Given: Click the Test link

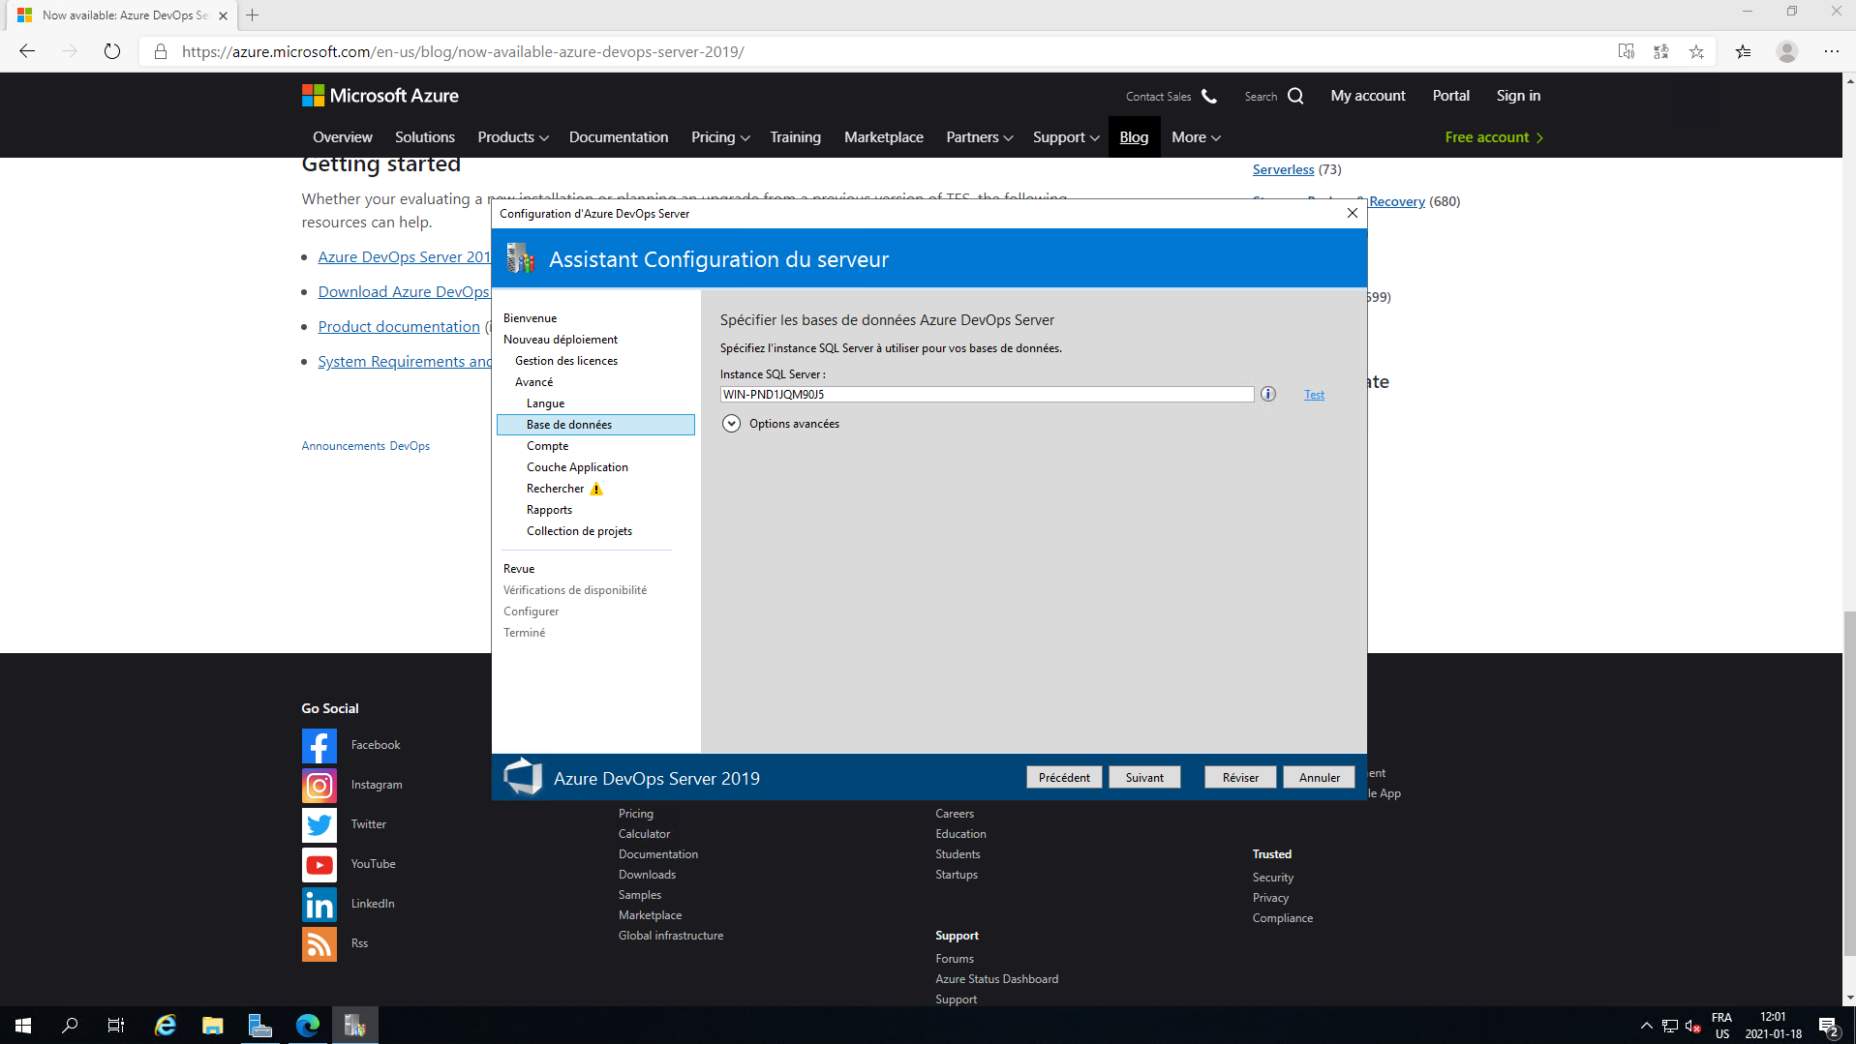Looking at the screenshot, I should click(1314, 395).
